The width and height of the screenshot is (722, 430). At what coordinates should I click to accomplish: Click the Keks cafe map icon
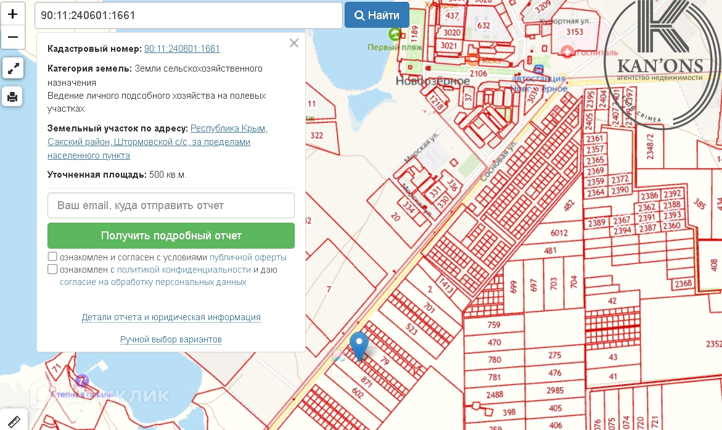(x=474, y=60)
